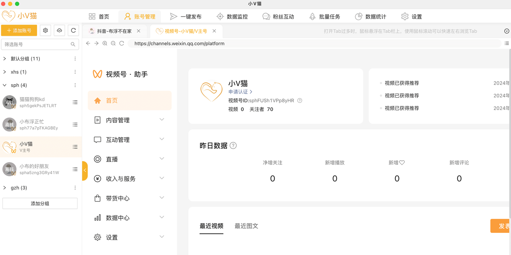Click the help icon next to 视频号ID
This screenshot has width=511, height=255.
click(x=300, y=101)
